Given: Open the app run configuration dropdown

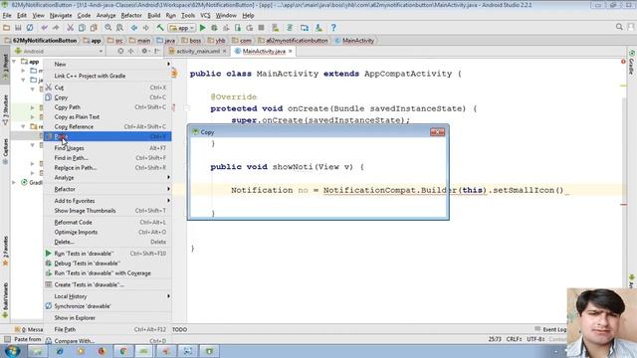Looking at the screenshot, I should (x=182, y=28).
